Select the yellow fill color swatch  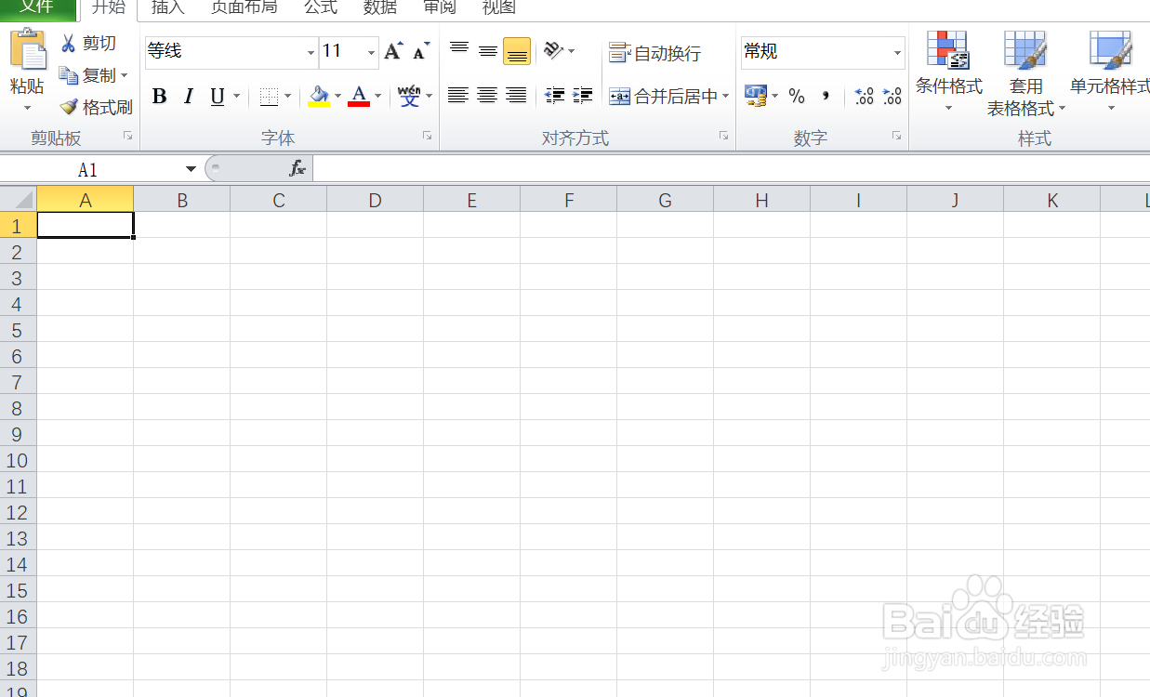click(317, 103)
